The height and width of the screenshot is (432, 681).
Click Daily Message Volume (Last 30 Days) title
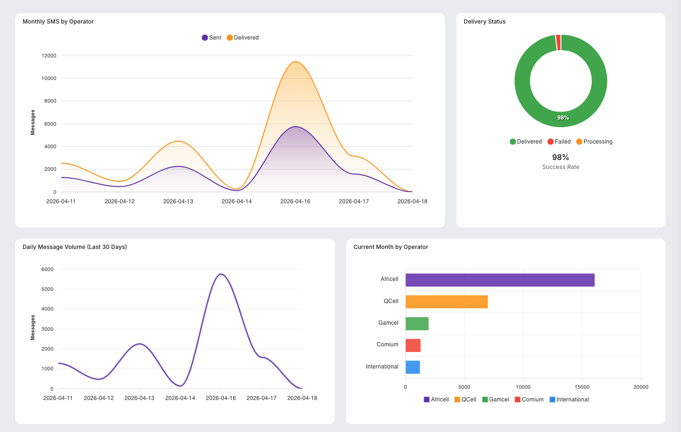coord(74,247)
